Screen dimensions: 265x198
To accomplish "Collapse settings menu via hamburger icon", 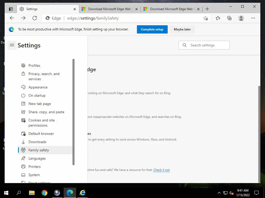I will 12,45.
